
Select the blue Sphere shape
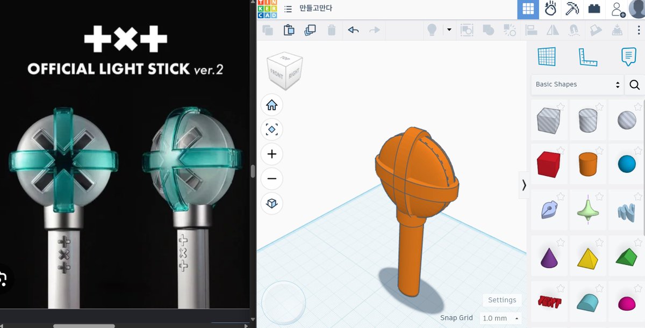pos(627,164)
